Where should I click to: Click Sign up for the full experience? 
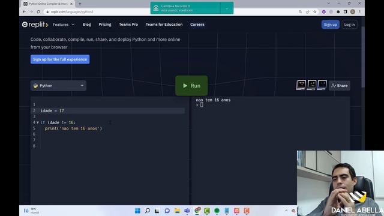point(60,59)
